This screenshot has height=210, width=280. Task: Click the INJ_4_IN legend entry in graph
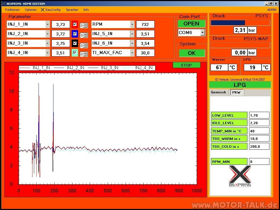click(137, 68)
